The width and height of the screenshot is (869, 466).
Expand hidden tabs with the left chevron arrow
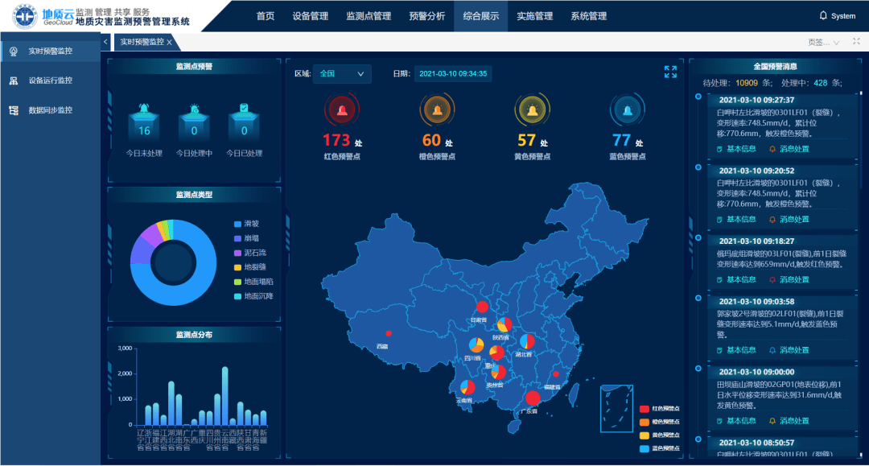click(105, 42)
